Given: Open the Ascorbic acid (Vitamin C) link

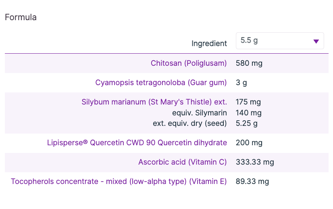Looking at the screenshot, I should click(x=182, y=162).
